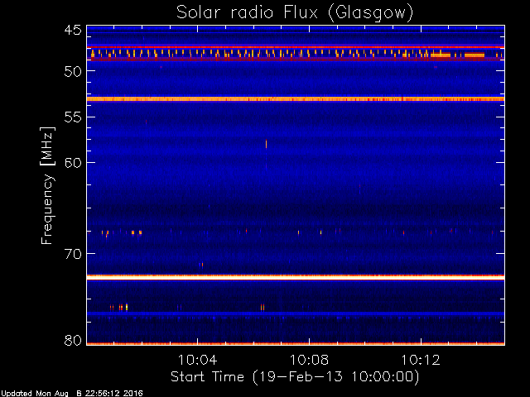Click the 50 frequency tick label
530x397 pixels.
73,72
